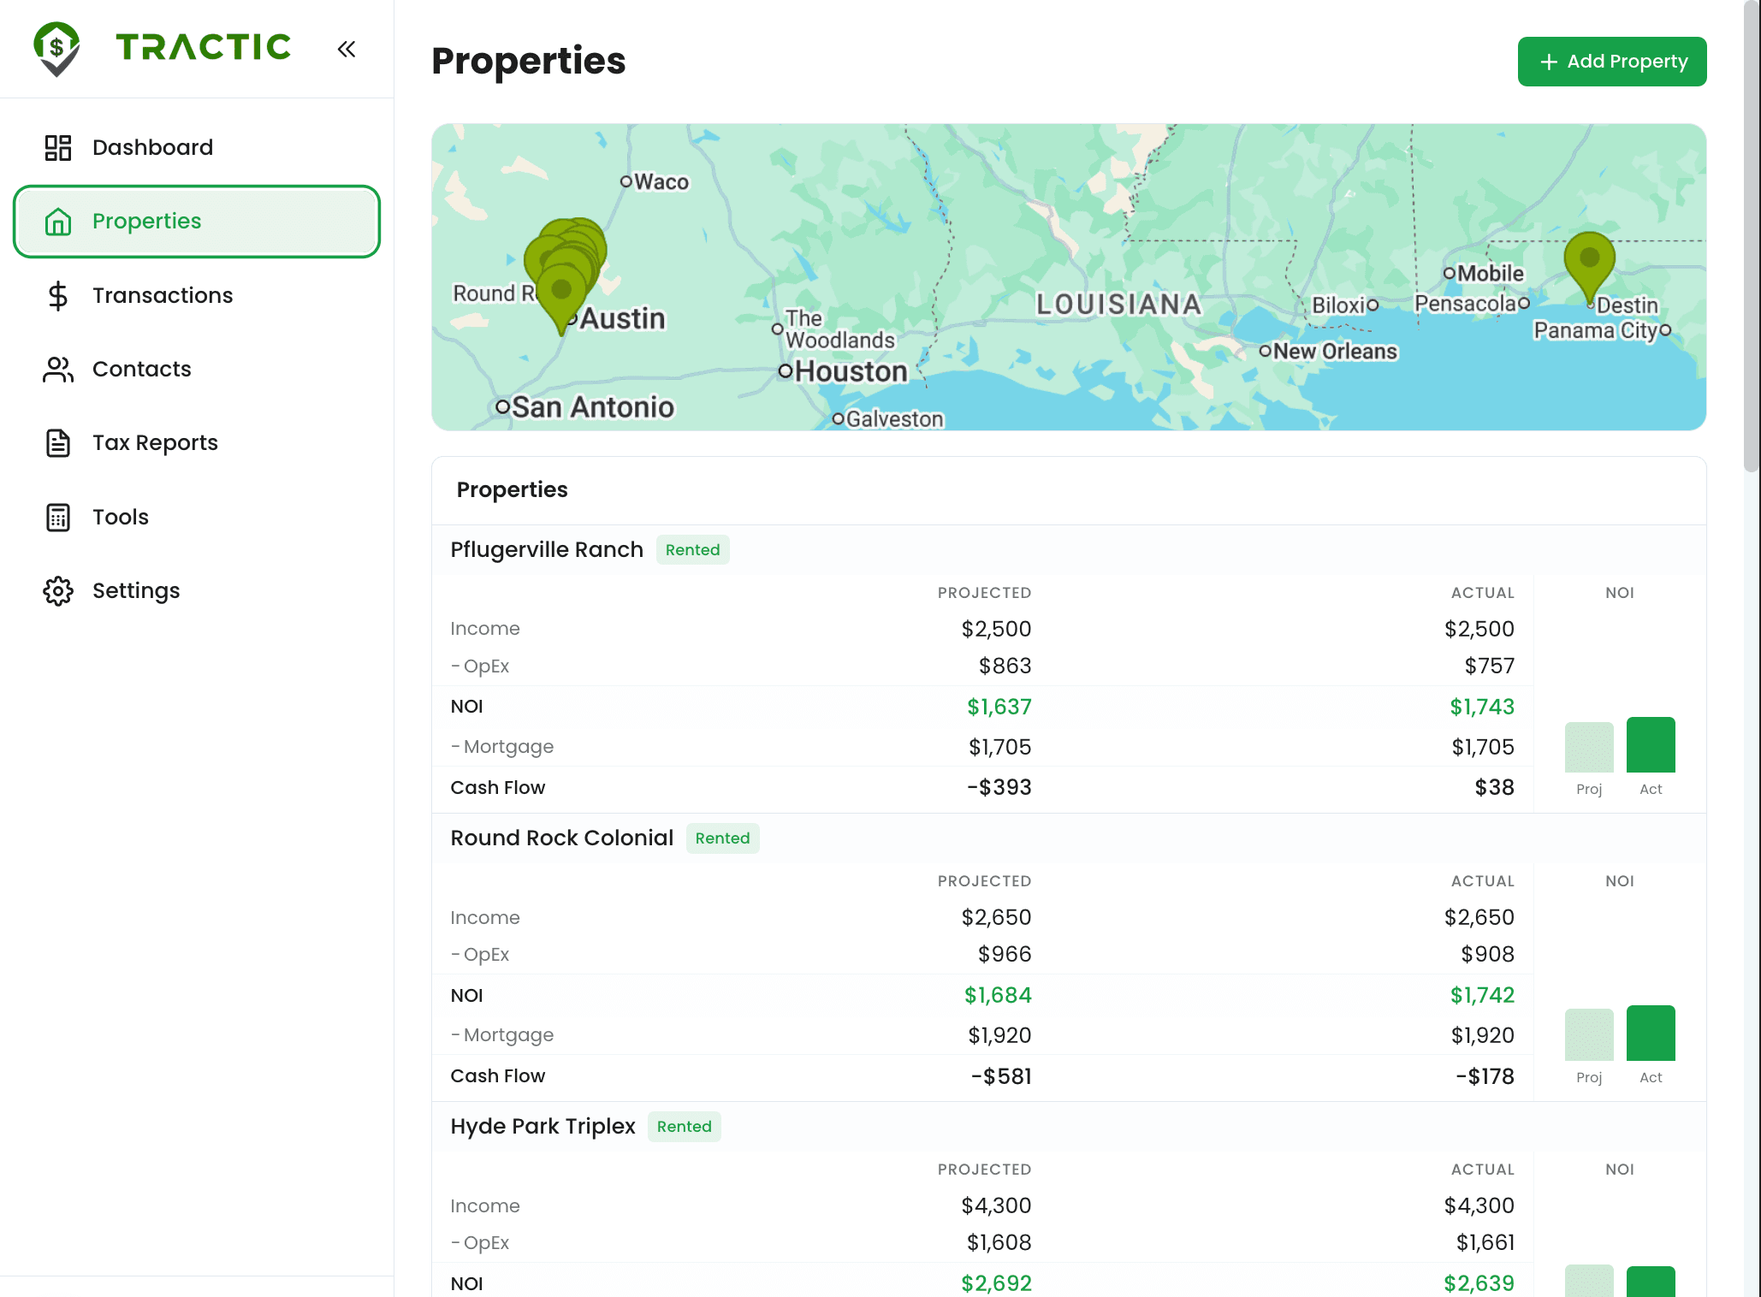Image resolution: width=1761 pixels, height=1297 pixels.
Task: Click the Add Property button
Action: click(x=1611, y=61)
